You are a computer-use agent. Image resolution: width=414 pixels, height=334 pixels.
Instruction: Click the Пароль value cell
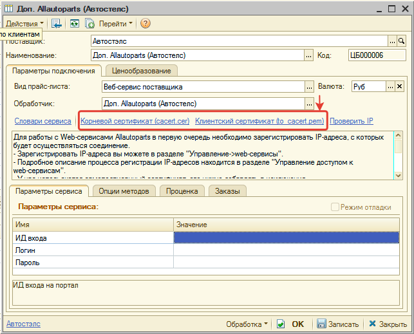click(287, 262)
